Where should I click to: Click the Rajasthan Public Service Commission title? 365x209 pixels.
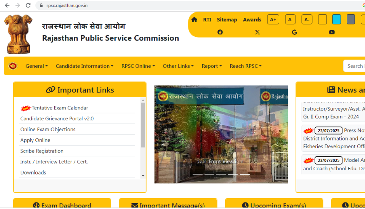point(111,38)
